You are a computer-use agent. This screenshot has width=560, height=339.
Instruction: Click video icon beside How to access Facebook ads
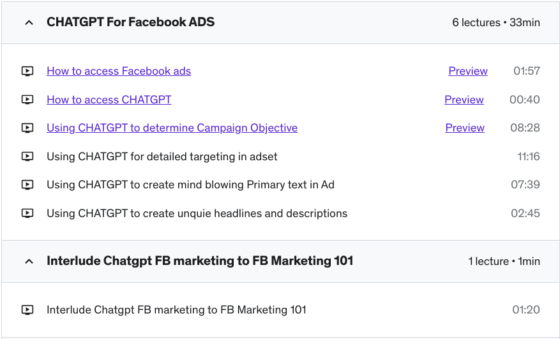27,72
